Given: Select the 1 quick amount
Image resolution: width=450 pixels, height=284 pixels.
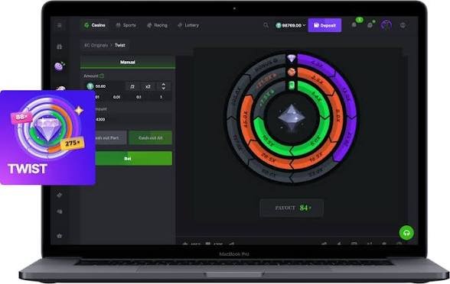Looking at the screenshot, I should click(x=161, y=98).
